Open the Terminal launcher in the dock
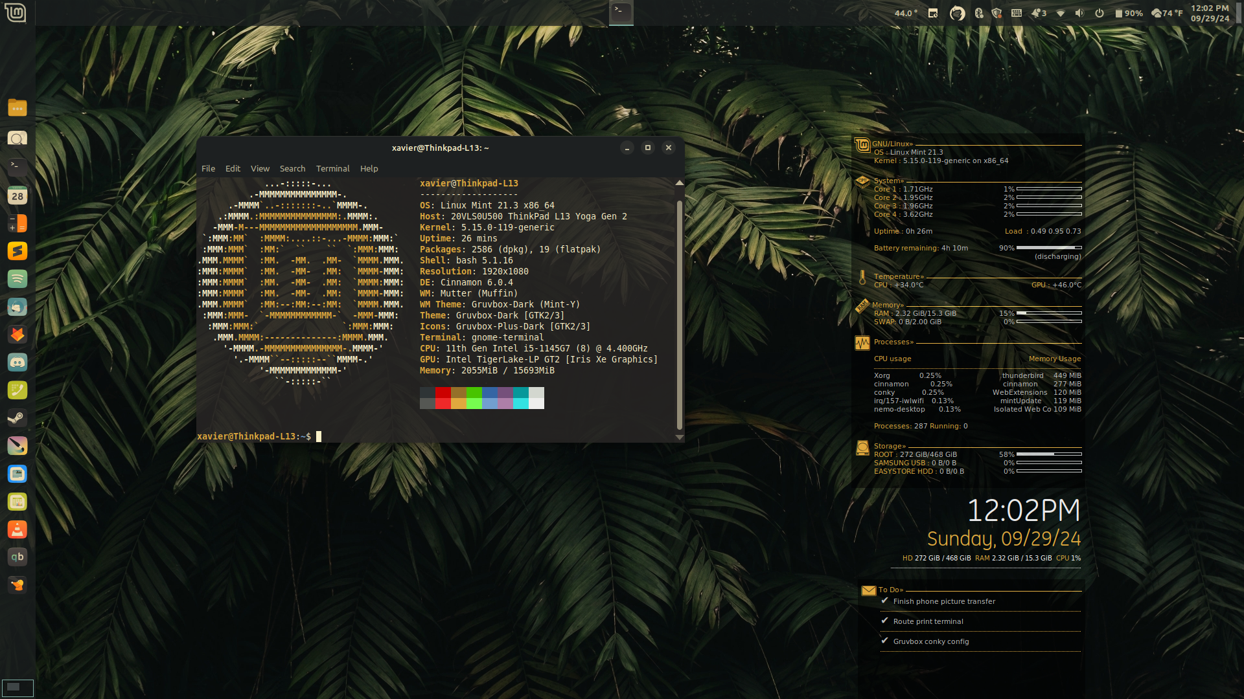This screenshot has height=699, width=1244. pyautogui.click(x=17, y=167)
